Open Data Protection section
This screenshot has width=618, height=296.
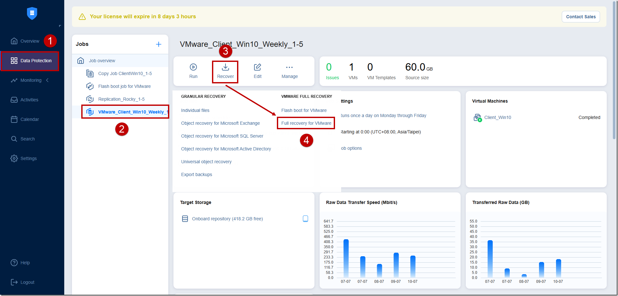30,61
